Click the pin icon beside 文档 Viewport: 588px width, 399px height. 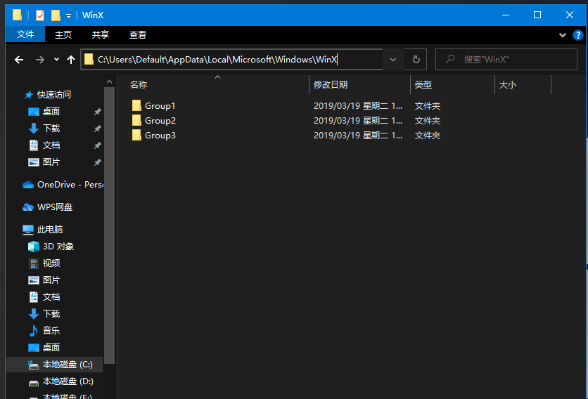click(97, 145)
